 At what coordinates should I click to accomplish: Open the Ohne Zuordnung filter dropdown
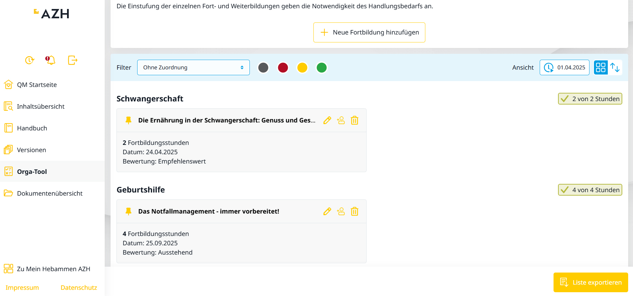[193, 68]
